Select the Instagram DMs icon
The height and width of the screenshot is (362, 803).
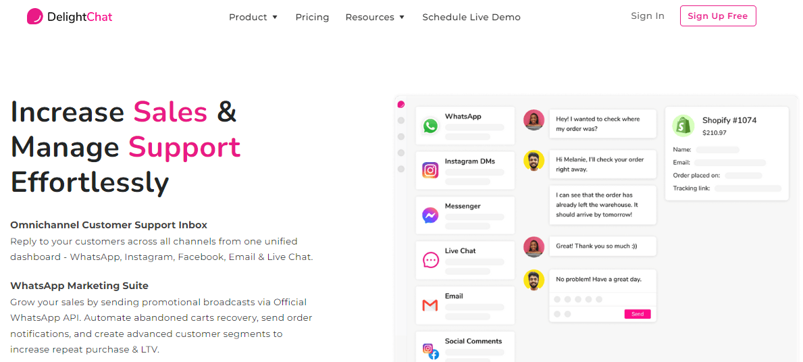[x=430, y=170]
